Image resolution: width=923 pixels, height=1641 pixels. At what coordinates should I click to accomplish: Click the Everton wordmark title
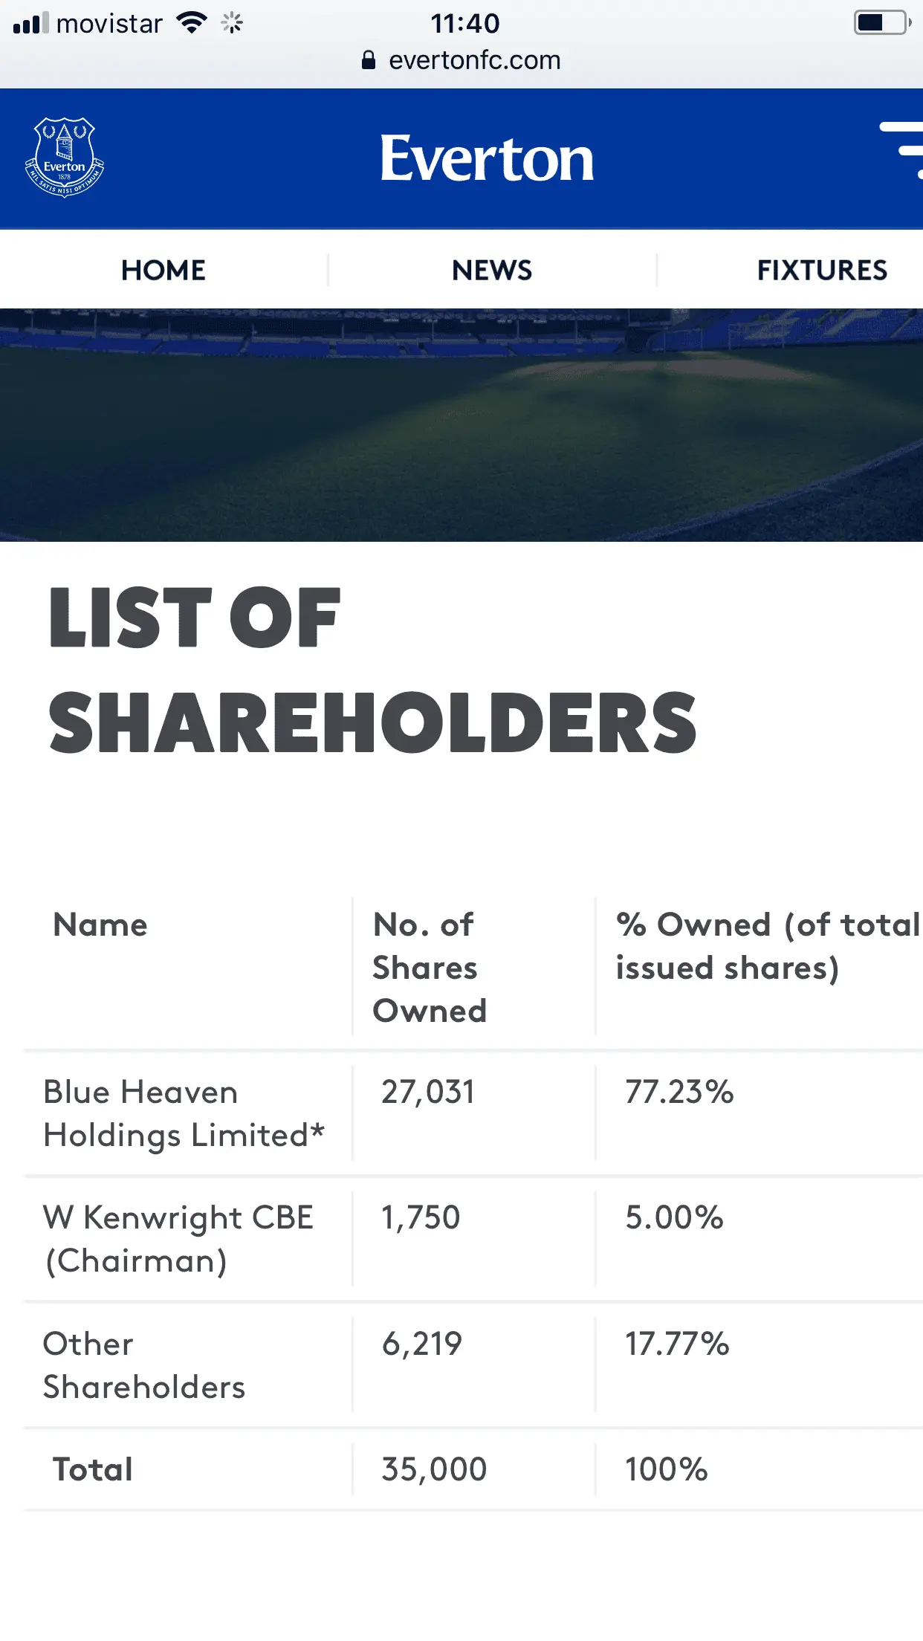[x=487, y=158]
